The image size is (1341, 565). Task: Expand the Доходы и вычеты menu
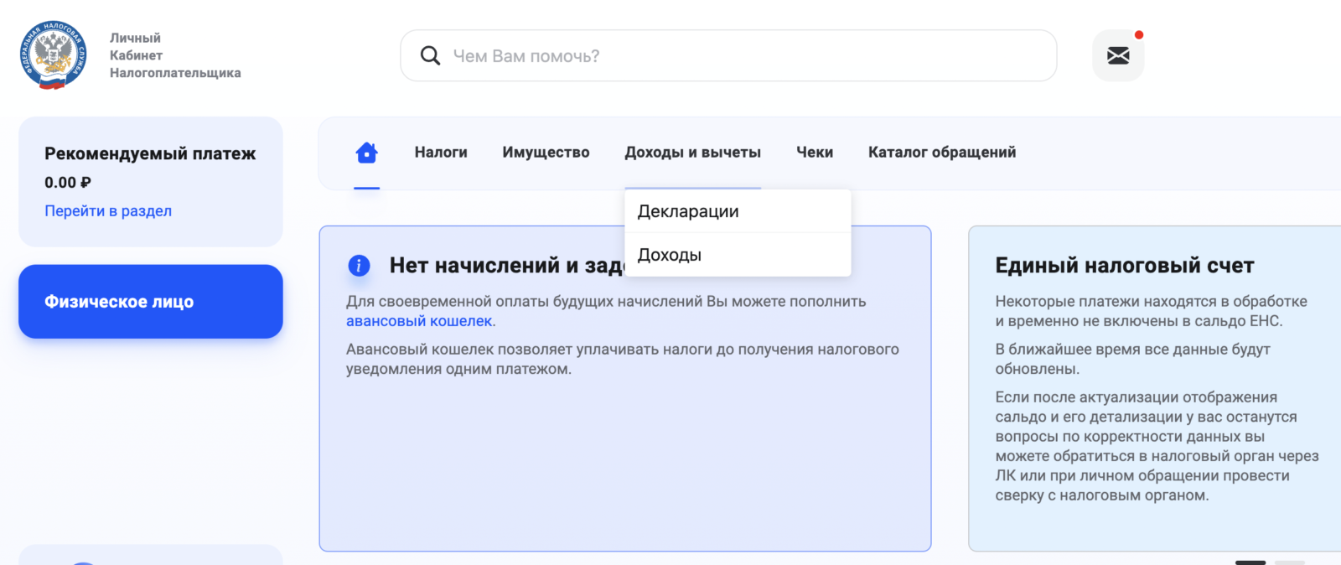[x=692, y=153]
